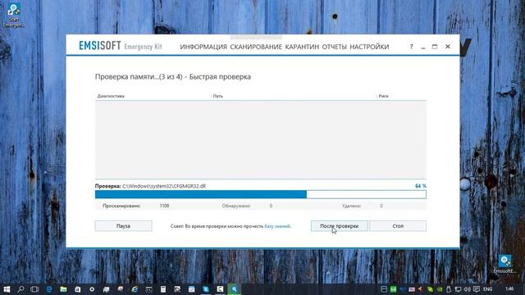Open the Skype icon on the taskbar
525x295 pixels.
tap(206, 289)
